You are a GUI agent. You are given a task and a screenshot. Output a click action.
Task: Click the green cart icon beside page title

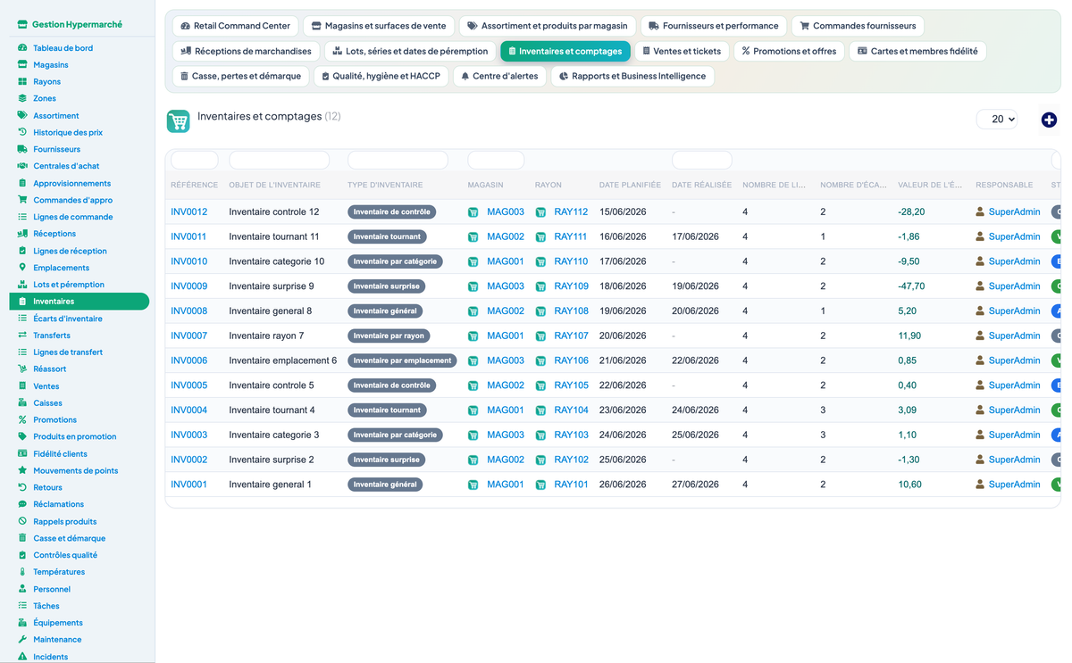tap(179, 121)
